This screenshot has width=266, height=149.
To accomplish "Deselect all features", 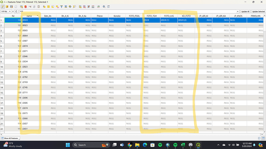I will (x=57, y=7).
